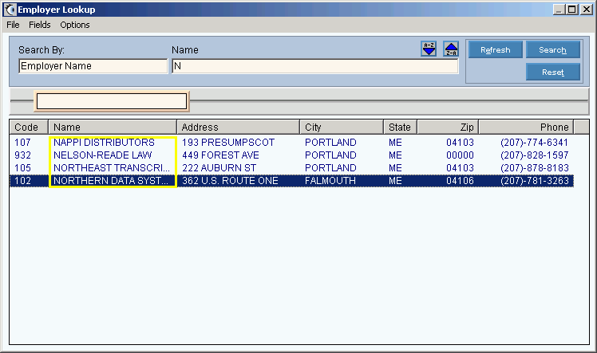Click address 362 U.S. ROUTE ONE
This screenshot has width=597, height=353.
click(x=230, y=181)
